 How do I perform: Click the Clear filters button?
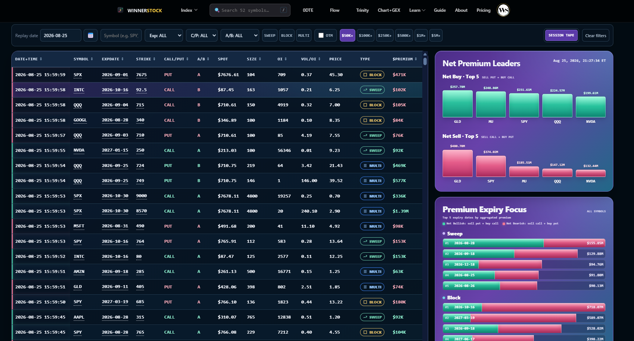pos(596,36)
